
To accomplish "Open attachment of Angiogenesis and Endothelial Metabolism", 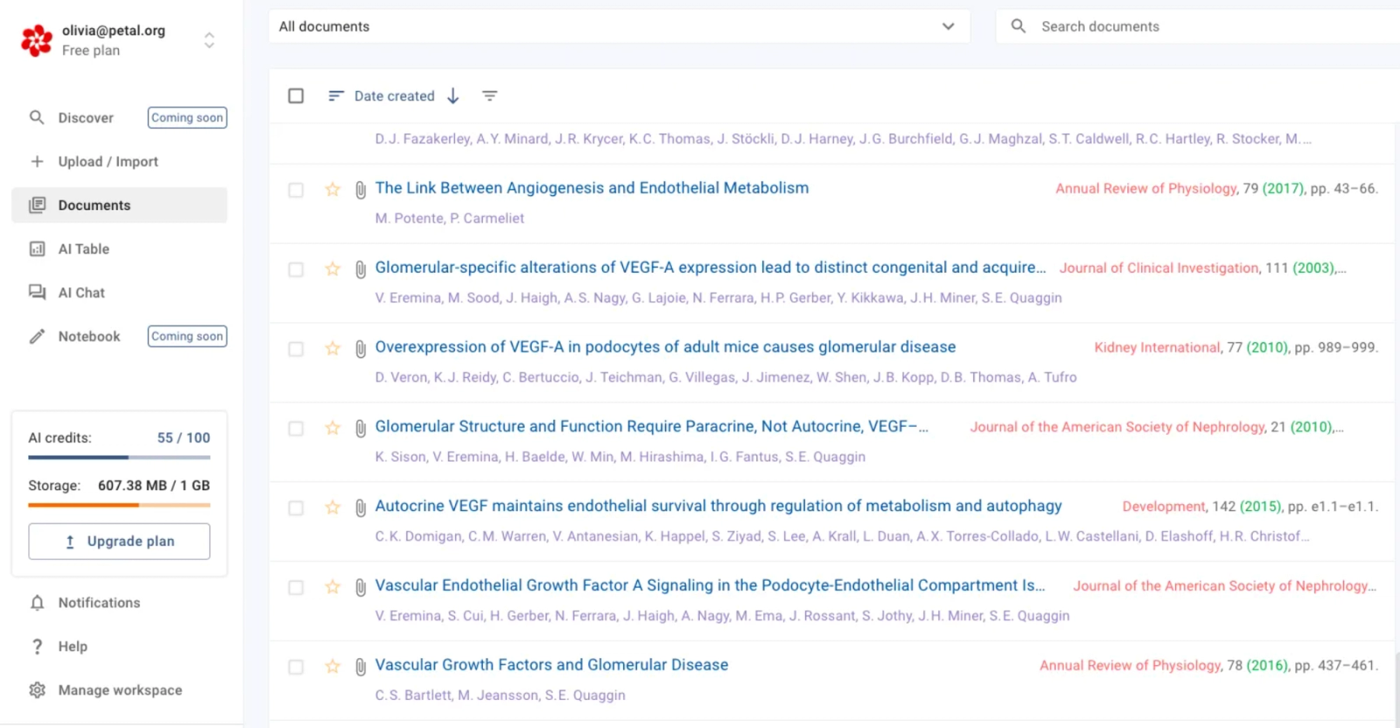I will point(360,190).
